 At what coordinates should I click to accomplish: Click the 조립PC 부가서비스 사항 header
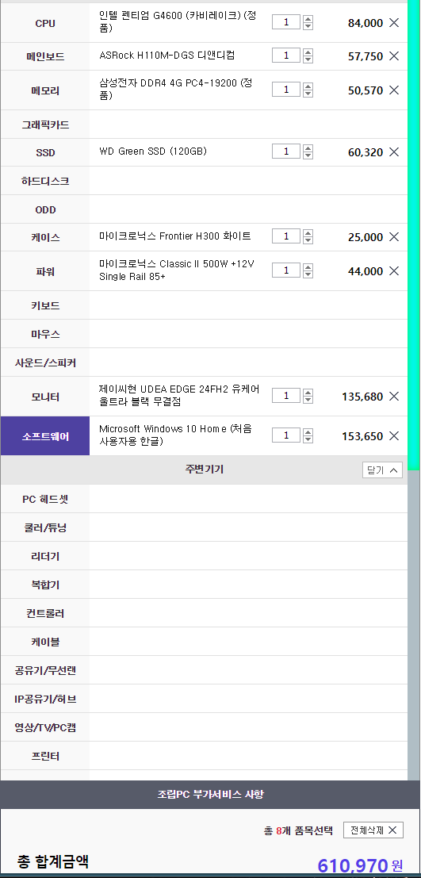point(211,794)
